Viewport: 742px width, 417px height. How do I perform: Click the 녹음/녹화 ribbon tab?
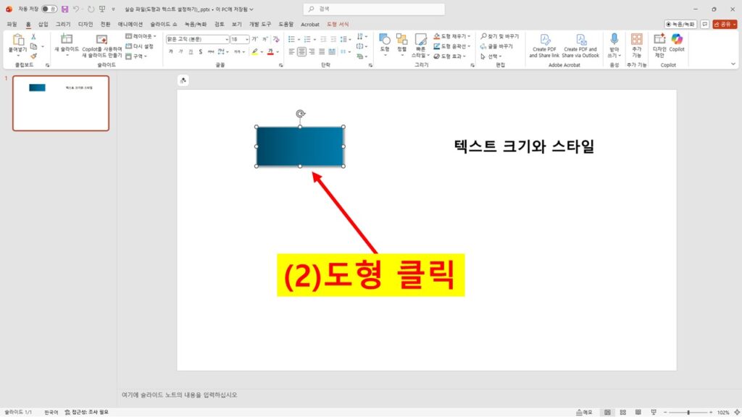pos(196,24)
